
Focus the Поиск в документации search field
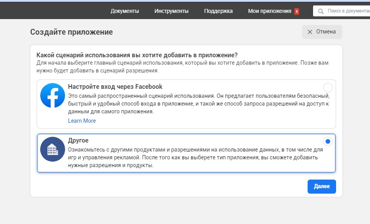pyautogui.click(x=342, y=11)
